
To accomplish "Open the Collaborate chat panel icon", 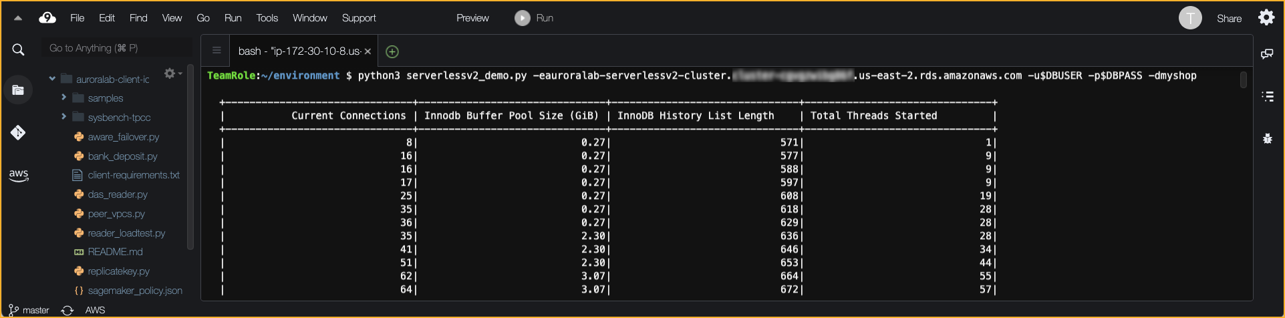I will click(x=1267, y=54).
